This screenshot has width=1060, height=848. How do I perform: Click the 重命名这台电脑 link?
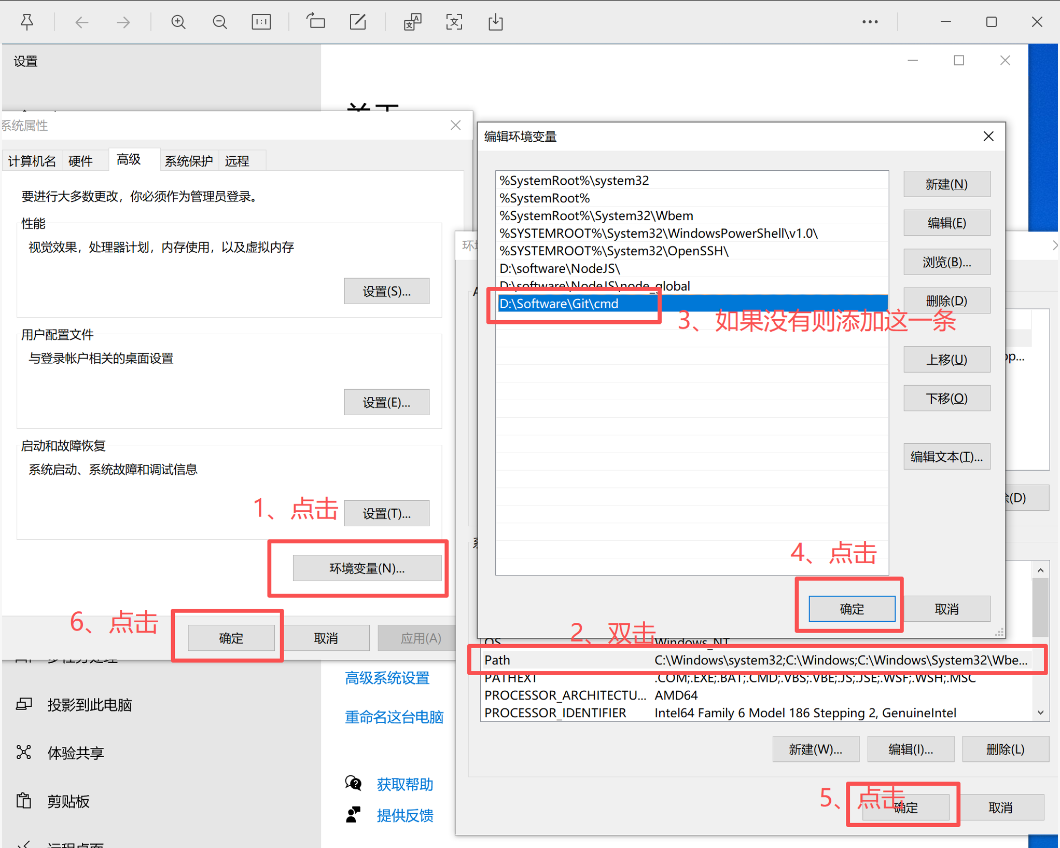[x=394, y=717]
